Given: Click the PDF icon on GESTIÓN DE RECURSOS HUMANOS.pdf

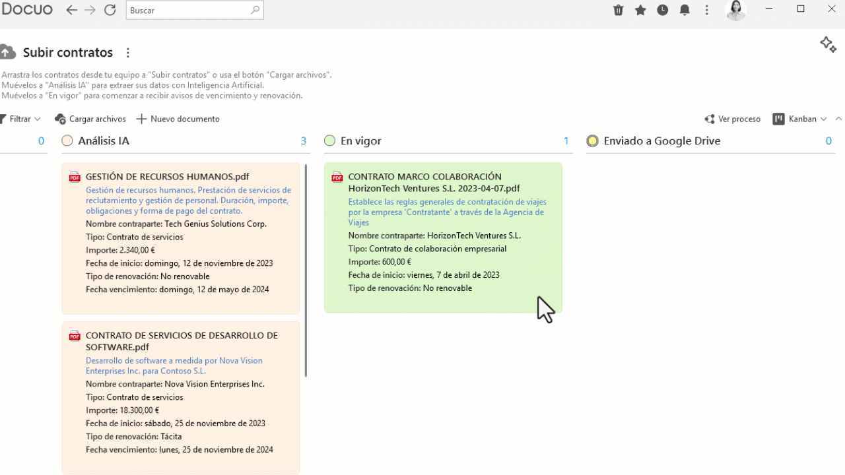Looking at the screenshot, I should (74, 177).
